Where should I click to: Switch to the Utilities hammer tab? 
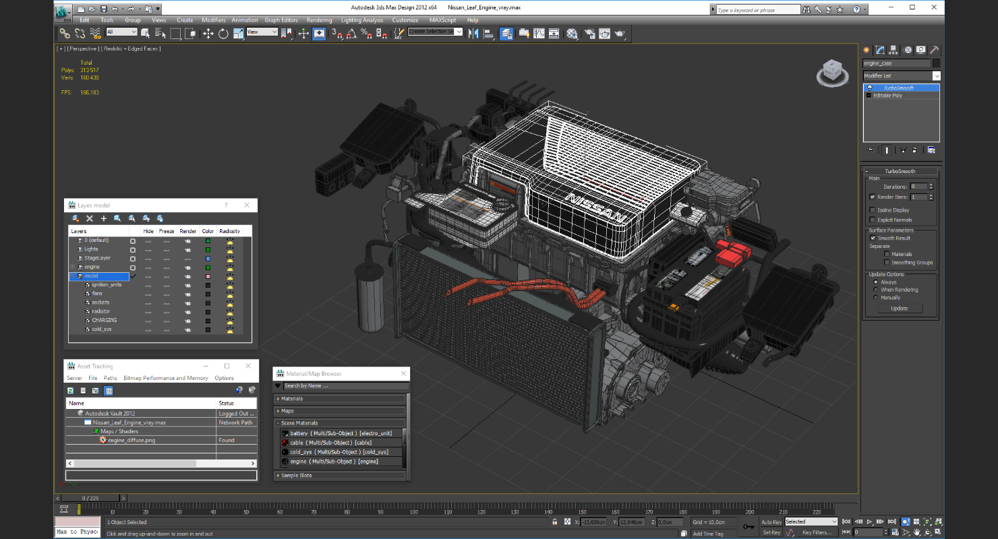(x=935, y=50)
